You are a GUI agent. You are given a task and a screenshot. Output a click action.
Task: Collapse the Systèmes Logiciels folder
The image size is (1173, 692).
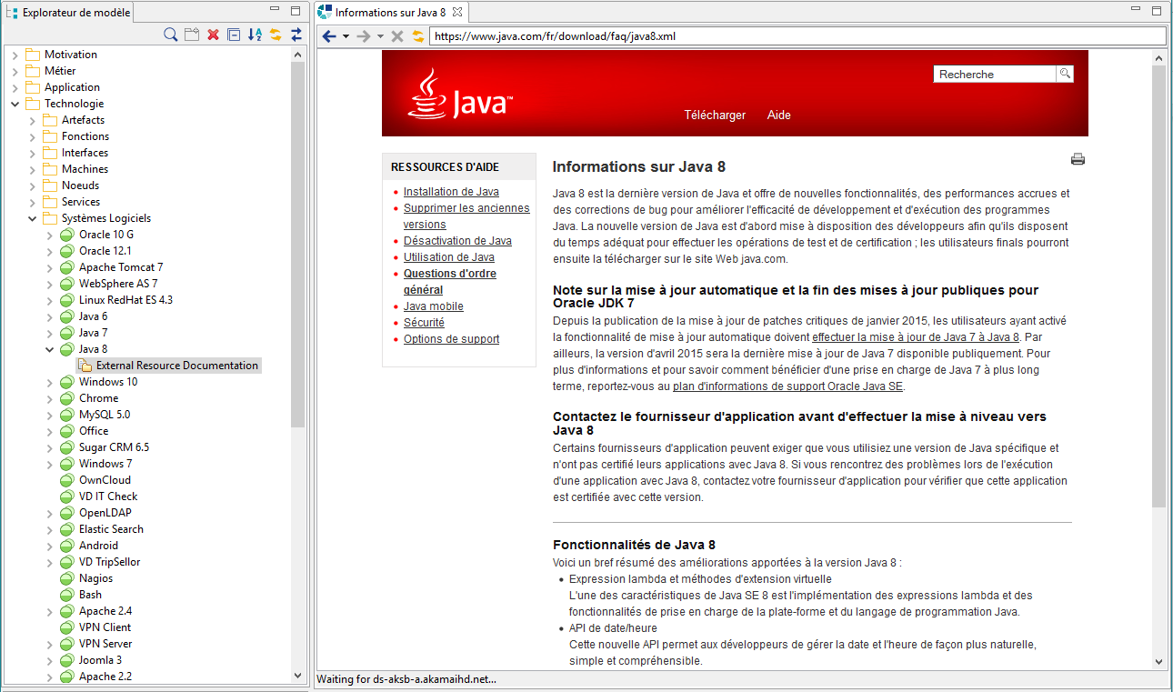(x=32, y=218)
